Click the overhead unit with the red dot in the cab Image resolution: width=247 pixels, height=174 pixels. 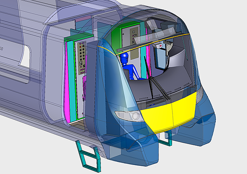[x=158, y=46]
